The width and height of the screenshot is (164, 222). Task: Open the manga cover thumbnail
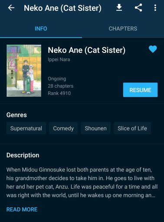tap(24, 71)
